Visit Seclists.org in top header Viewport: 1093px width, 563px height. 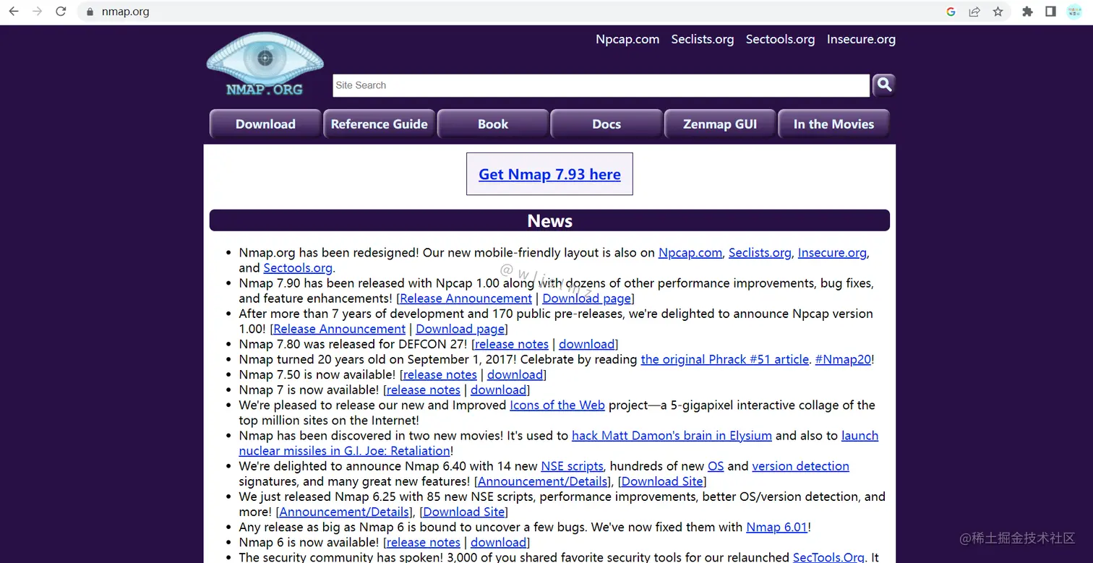703,39
